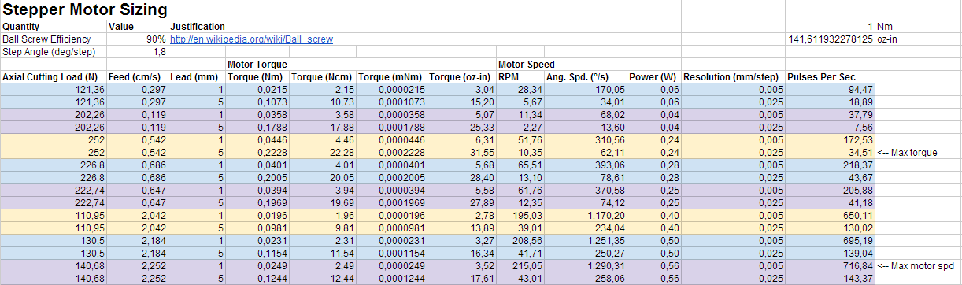The image size is (962, 285).
Task: Select the '<-- Max torque' annotation cell
Action: point(918,152)
